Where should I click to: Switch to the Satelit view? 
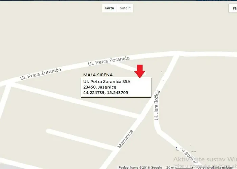pyautogui.click(x=125, y=8)
